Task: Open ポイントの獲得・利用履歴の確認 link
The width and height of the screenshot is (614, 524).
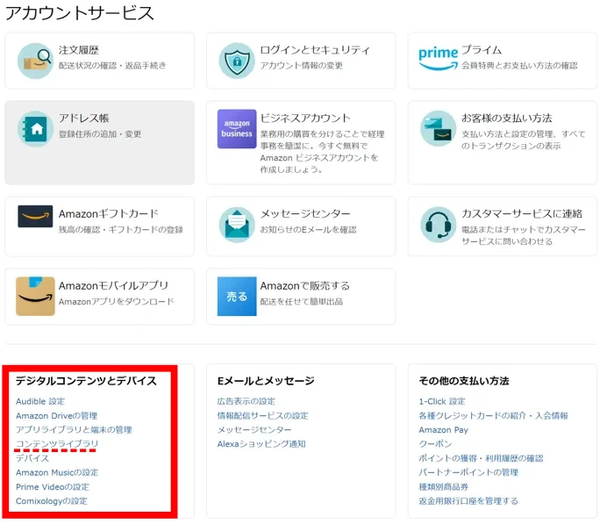Action: (x=481, y=458)
